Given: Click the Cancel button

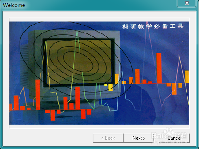Looking at the screenshot, I should click(175, 138).
